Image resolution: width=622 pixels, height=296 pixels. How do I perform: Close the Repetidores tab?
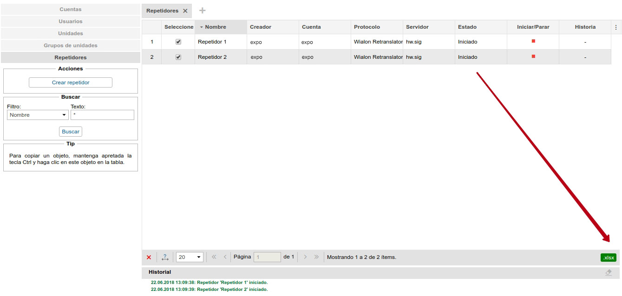pyautogui.click(x=185, y=11)
